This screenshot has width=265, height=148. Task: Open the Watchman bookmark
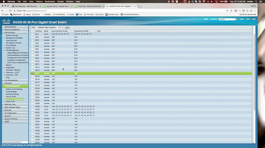16,14
